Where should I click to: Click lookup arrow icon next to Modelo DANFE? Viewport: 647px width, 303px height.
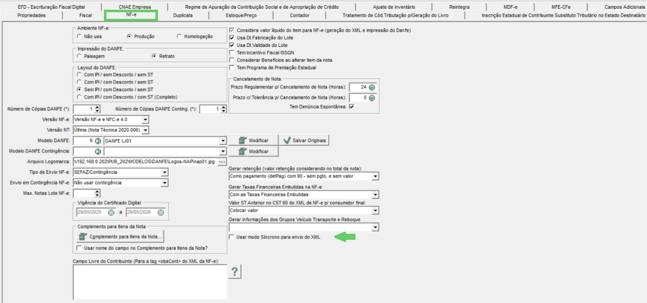pos(98,140)
